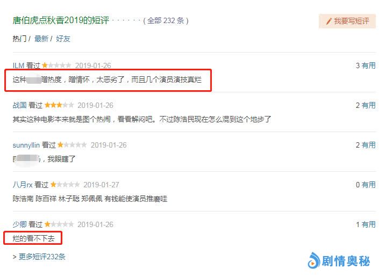The image size is (385, 277).
Task: Switch to the 好友 tab
Action: click(x=63, y=39)
